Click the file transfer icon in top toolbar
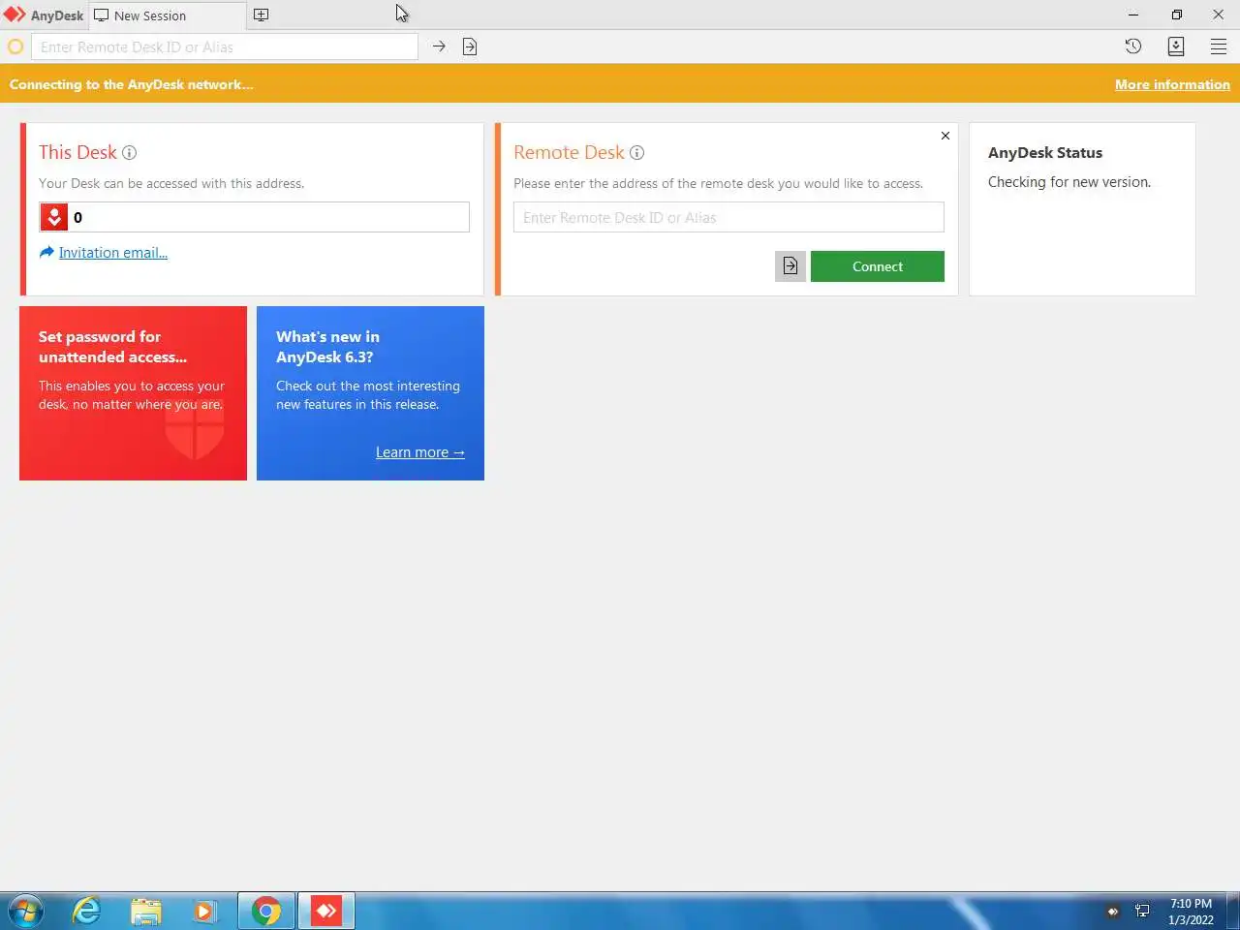The width and height of the screenshot is (1240, 930). tap(470, 46)
